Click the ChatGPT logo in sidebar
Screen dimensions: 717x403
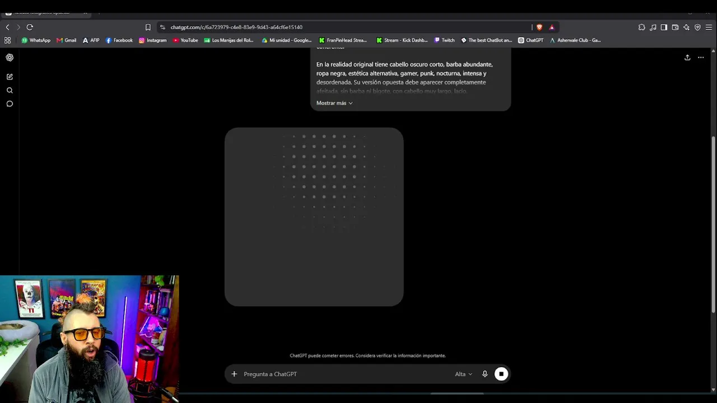10,57
